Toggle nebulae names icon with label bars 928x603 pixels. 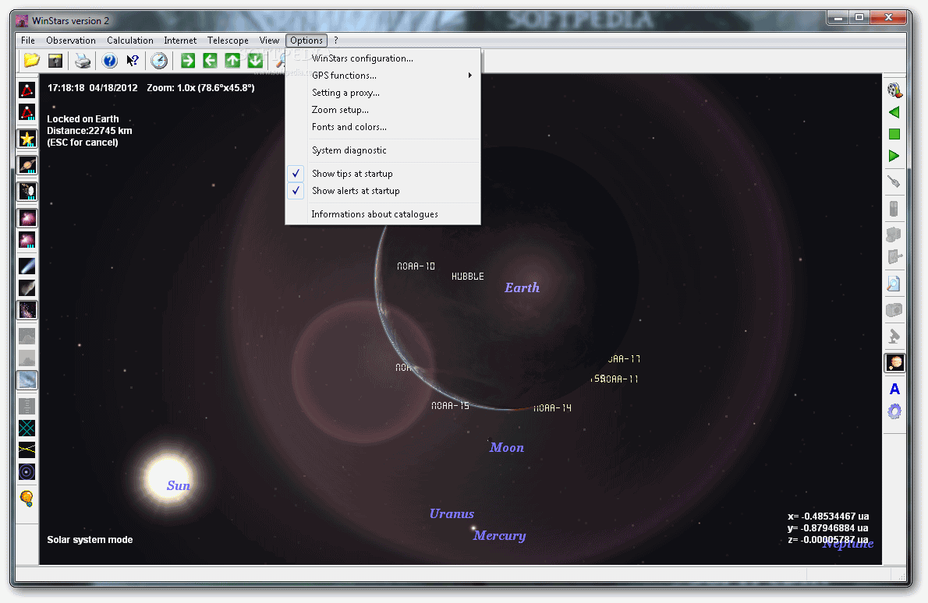27,240
